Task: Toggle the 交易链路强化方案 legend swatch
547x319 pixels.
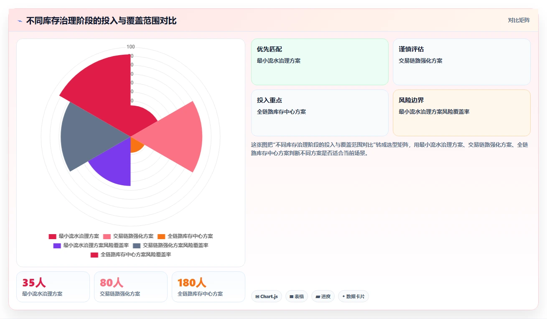Action: tap(107, 237)
